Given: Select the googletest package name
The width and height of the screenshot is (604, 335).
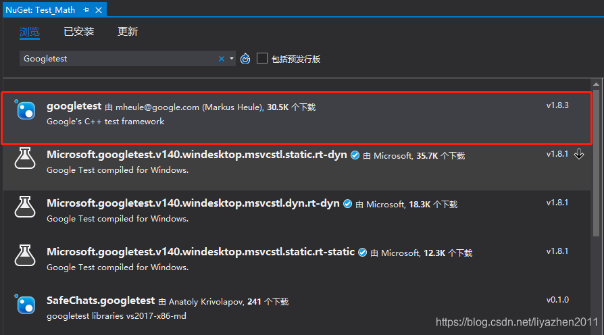Looking at the screenshot, I should pyautogui.click(x=74, y=106).
